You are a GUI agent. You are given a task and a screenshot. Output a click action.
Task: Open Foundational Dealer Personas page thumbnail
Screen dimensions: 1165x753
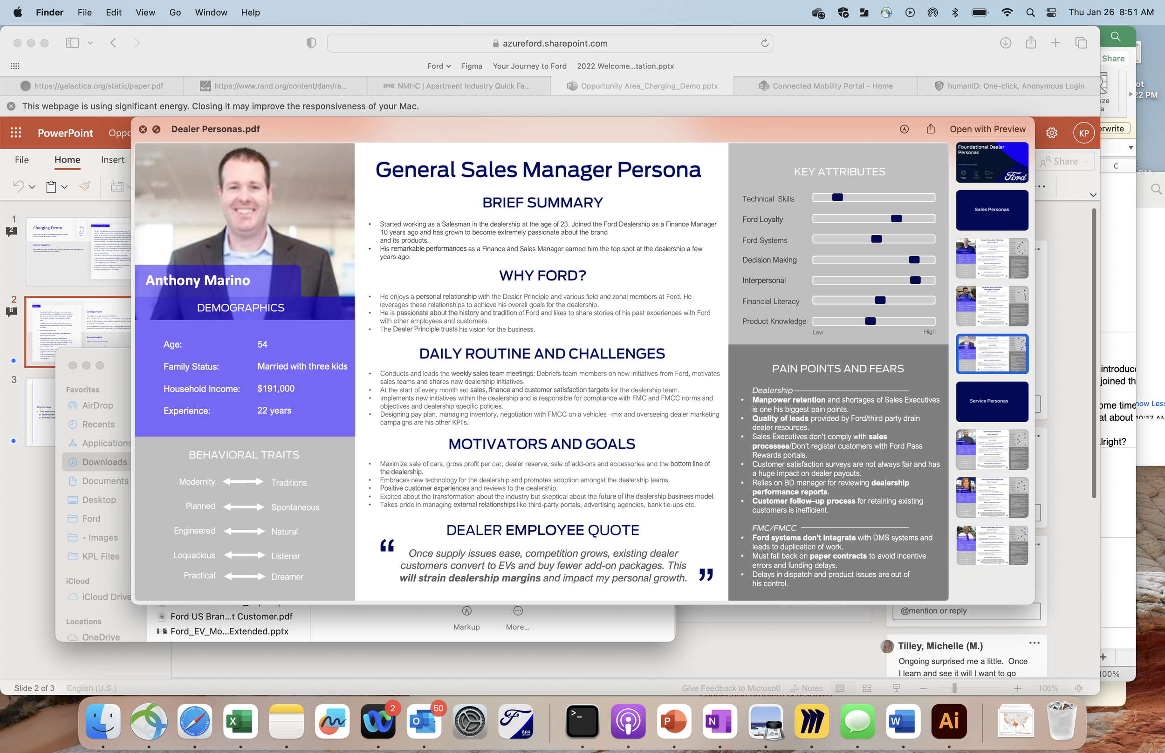click(992, 162)
